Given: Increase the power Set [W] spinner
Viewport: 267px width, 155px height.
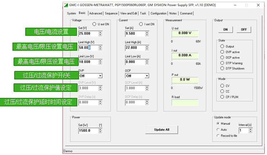Looking at the screenshot, I should 100,129.
